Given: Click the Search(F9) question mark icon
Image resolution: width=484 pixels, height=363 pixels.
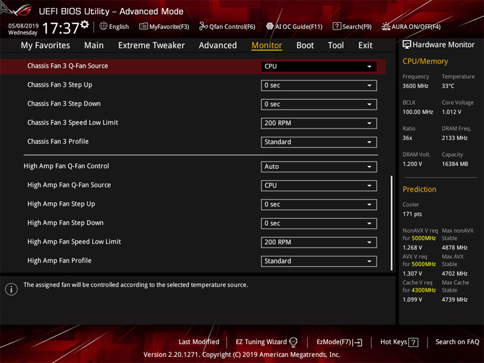Looking at the screenshot, I should [337, 26].
